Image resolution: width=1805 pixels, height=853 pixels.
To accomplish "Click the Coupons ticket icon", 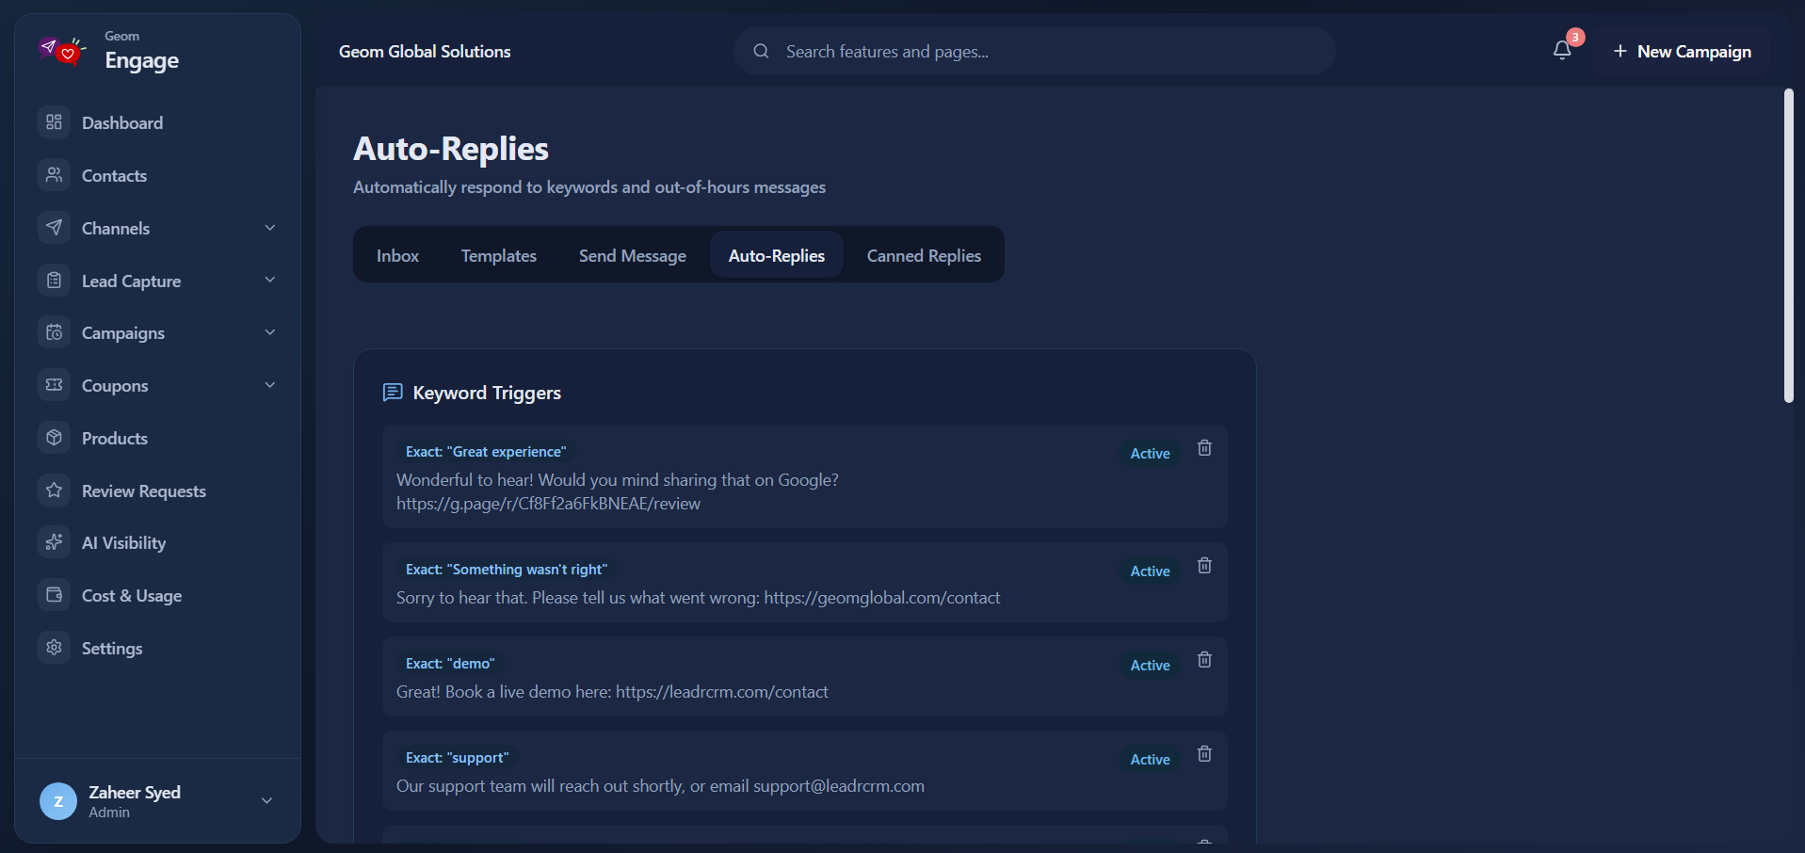I will 55,385.
